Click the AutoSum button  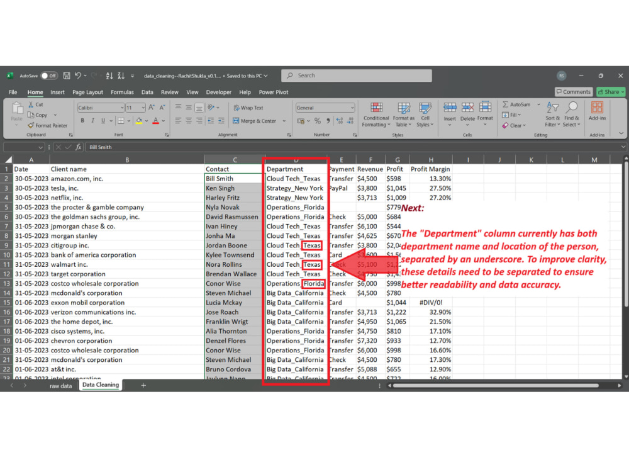pos(516,104)
